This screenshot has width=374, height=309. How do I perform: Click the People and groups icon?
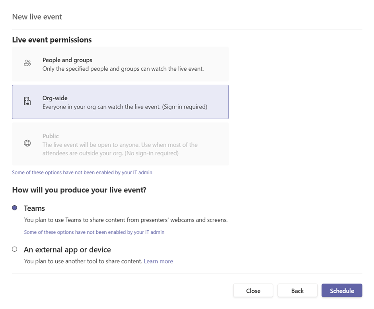coord(27,63)
